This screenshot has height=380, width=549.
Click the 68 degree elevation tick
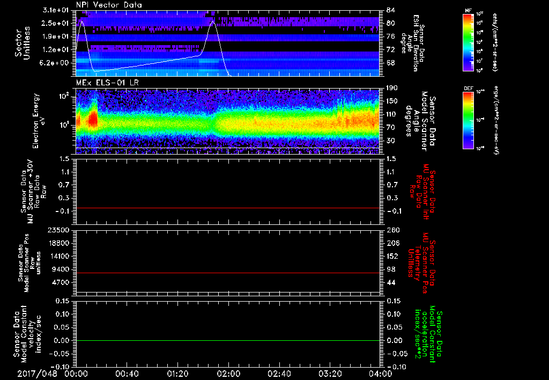tap(391, 63)
